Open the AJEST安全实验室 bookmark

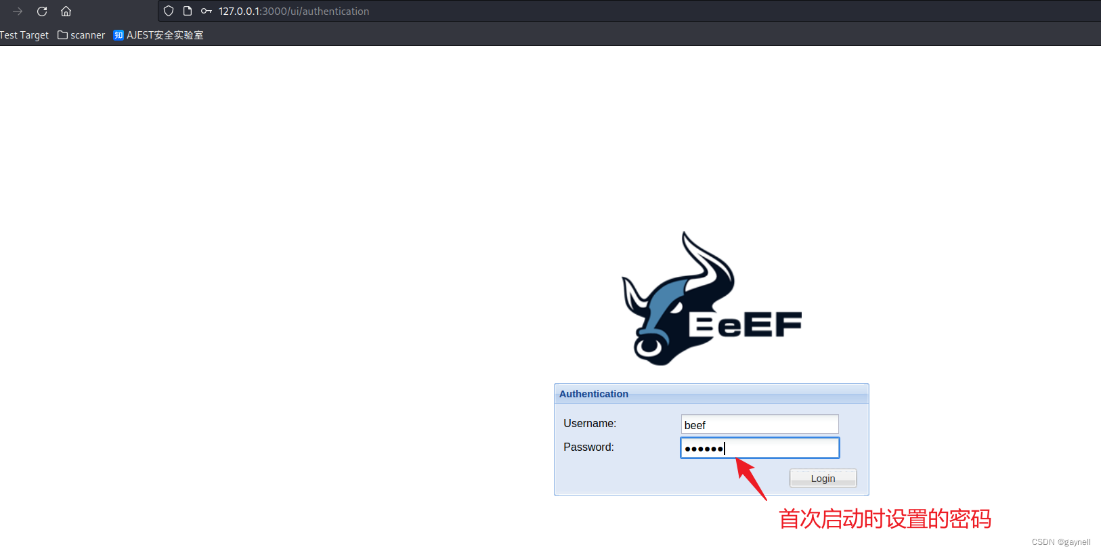[x=158, y=35]
